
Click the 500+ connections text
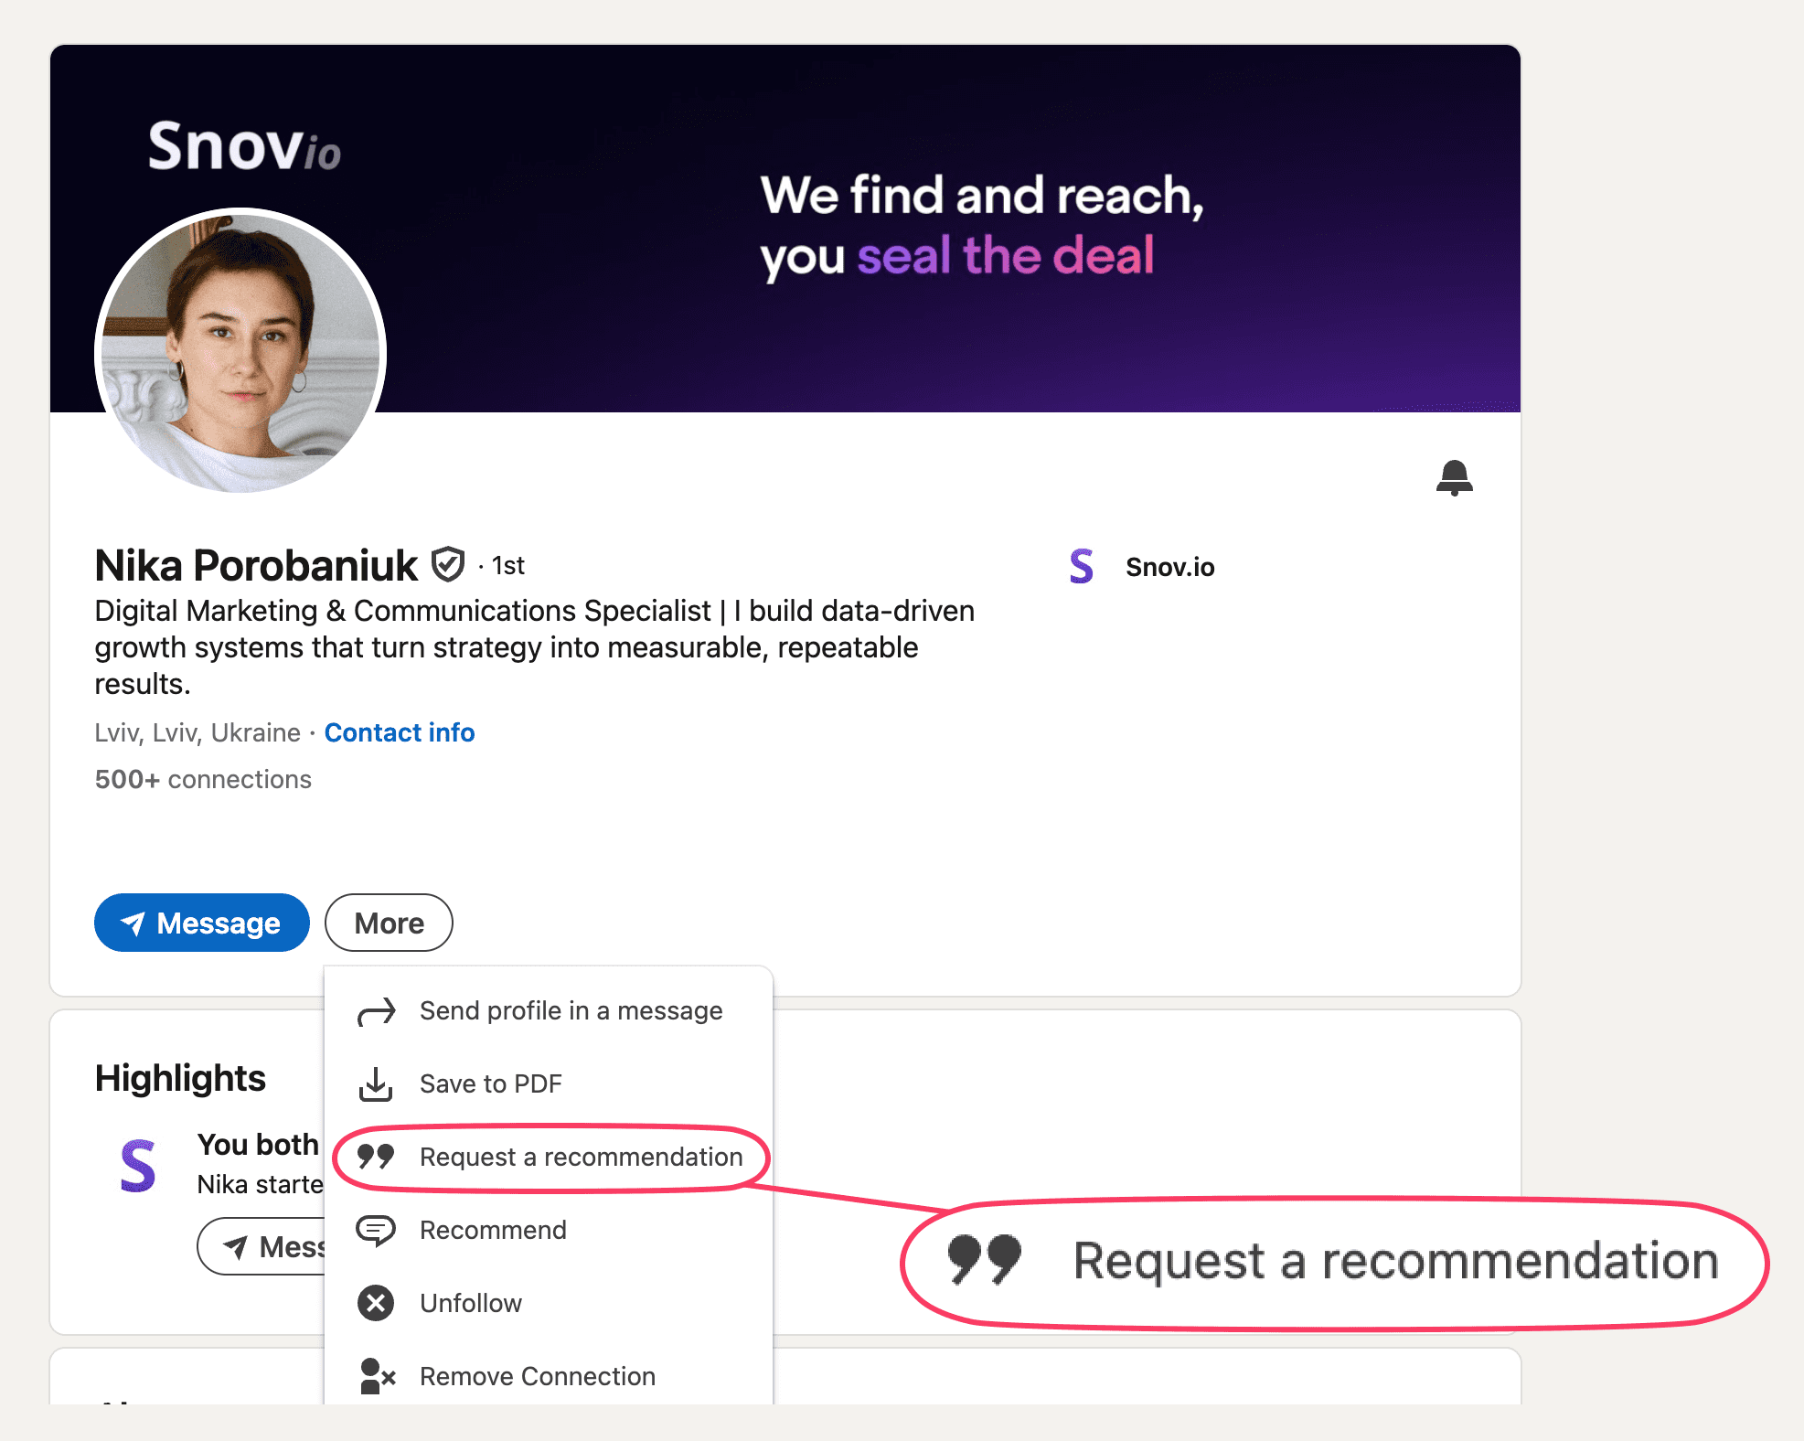click(203, 779)
